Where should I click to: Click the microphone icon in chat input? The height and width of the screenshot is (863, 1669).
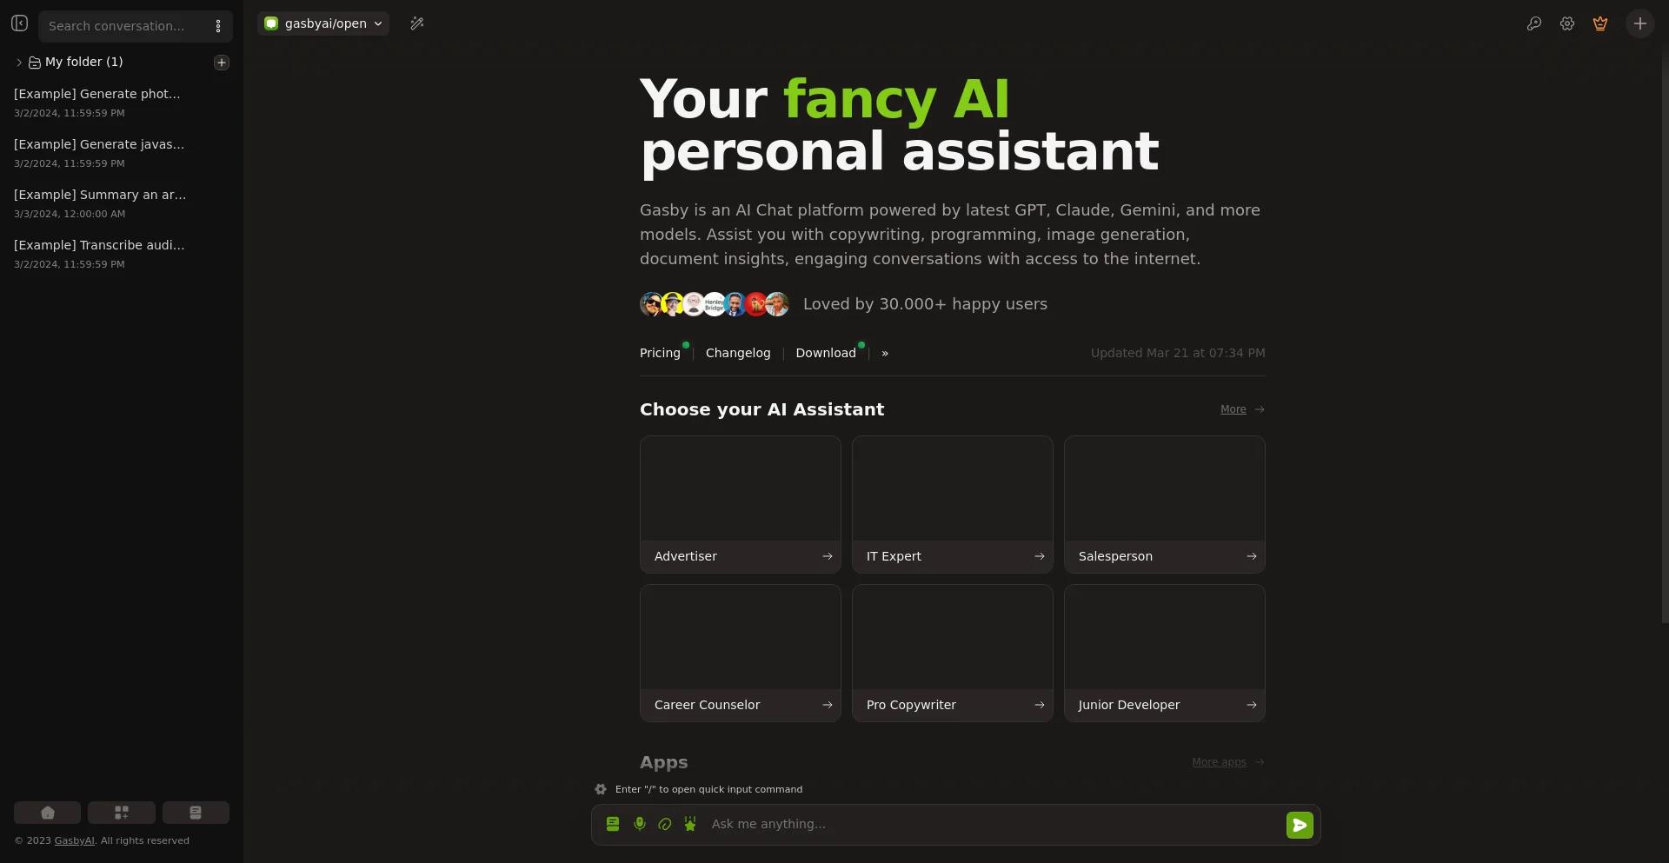[x=640, y=824]
